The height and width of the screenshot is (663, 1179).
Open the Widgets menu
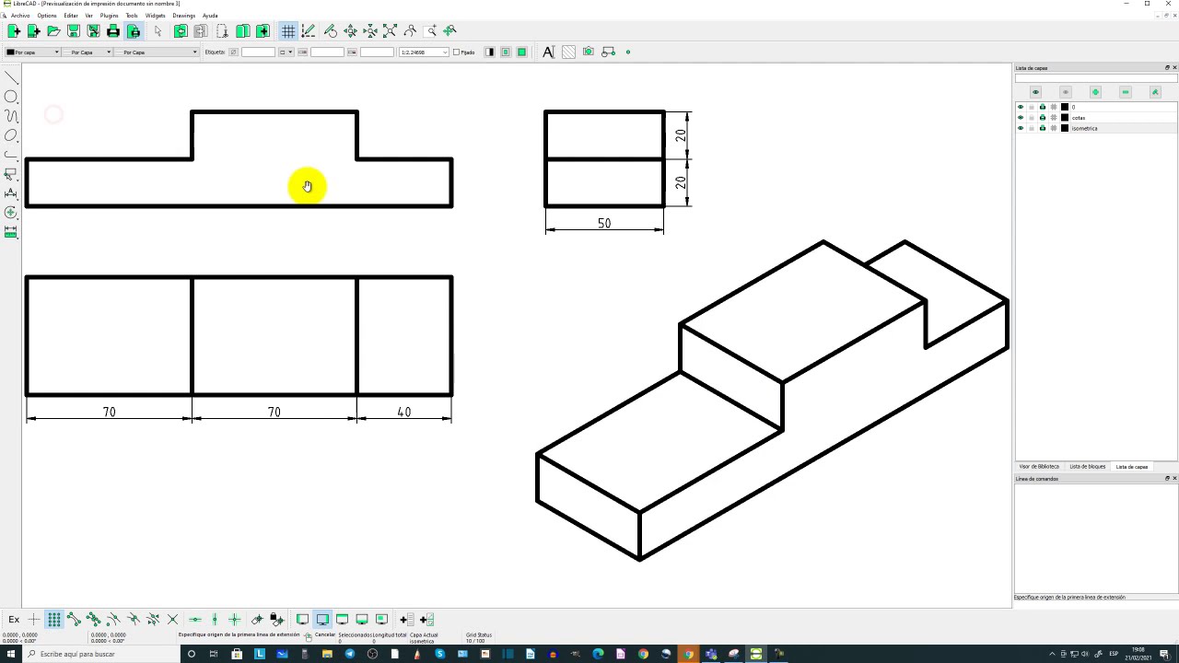156,16
